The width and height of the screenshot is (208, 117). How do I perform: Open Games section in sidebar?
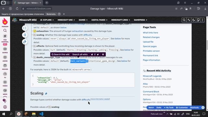(5, 50)
